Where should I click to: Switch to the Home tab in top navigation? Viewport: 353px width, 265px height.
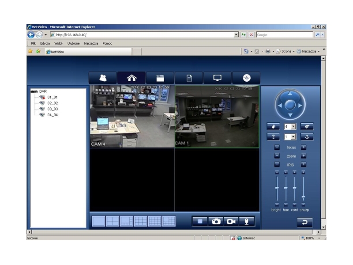pos(131,77)
